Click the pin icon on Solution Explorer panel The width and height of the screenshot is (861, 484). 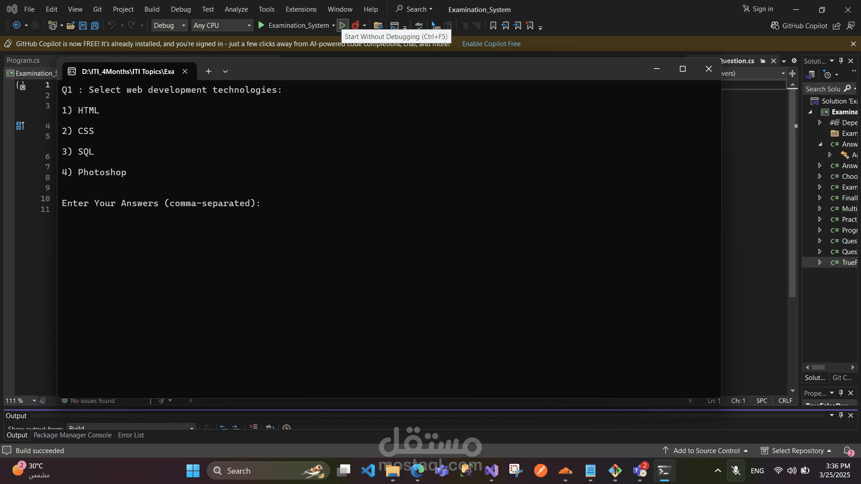point(841,60)
